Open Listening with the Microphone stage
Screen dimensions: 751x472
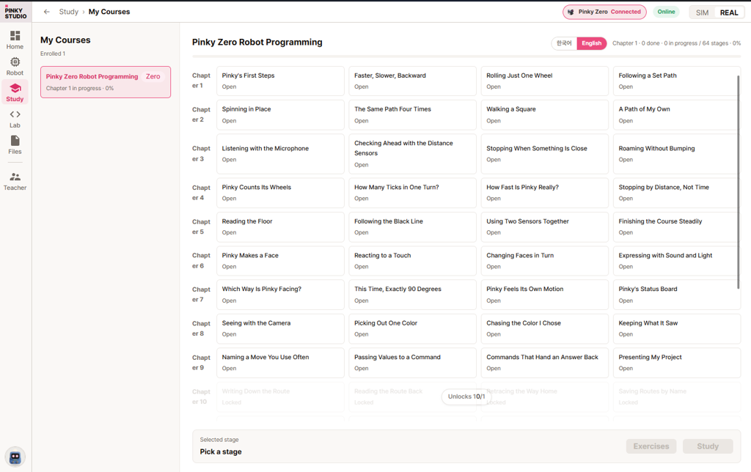(280, 154)
